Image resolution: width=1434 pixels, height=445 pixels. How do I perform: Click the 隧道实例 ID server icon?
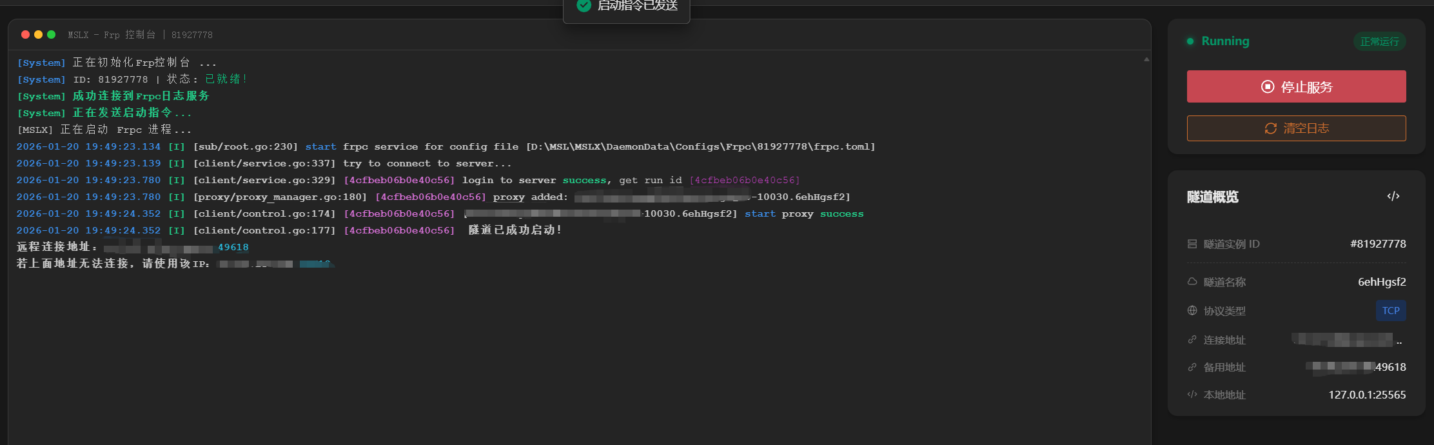pyautogui.click(x=1192, y=244)
